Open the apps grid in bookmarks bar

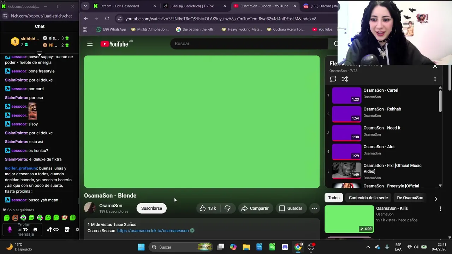tap(85, 29)
